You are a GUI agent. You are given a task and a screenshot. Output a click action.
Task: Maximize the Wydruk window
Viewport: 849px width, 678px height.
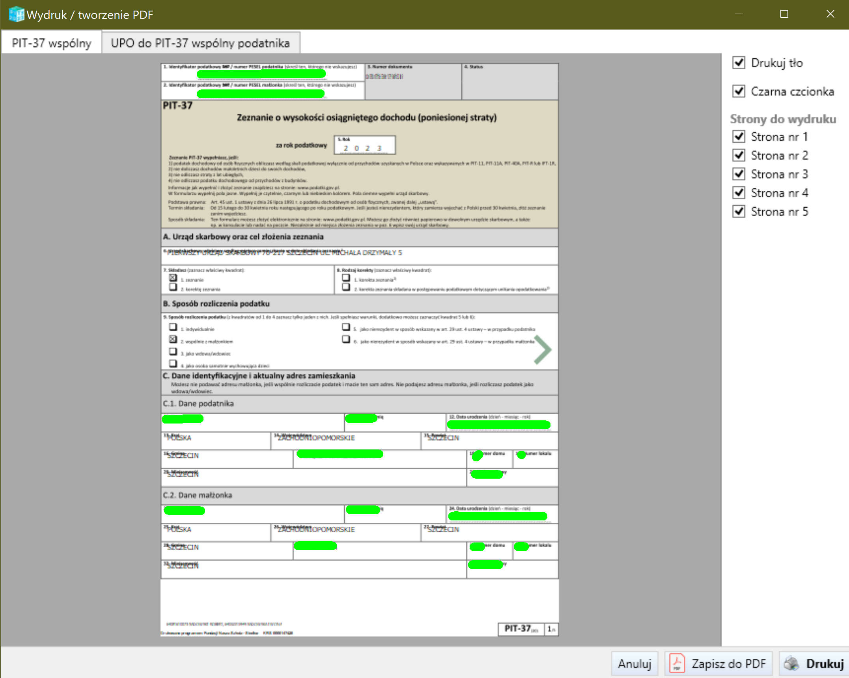tap(784, 14)
